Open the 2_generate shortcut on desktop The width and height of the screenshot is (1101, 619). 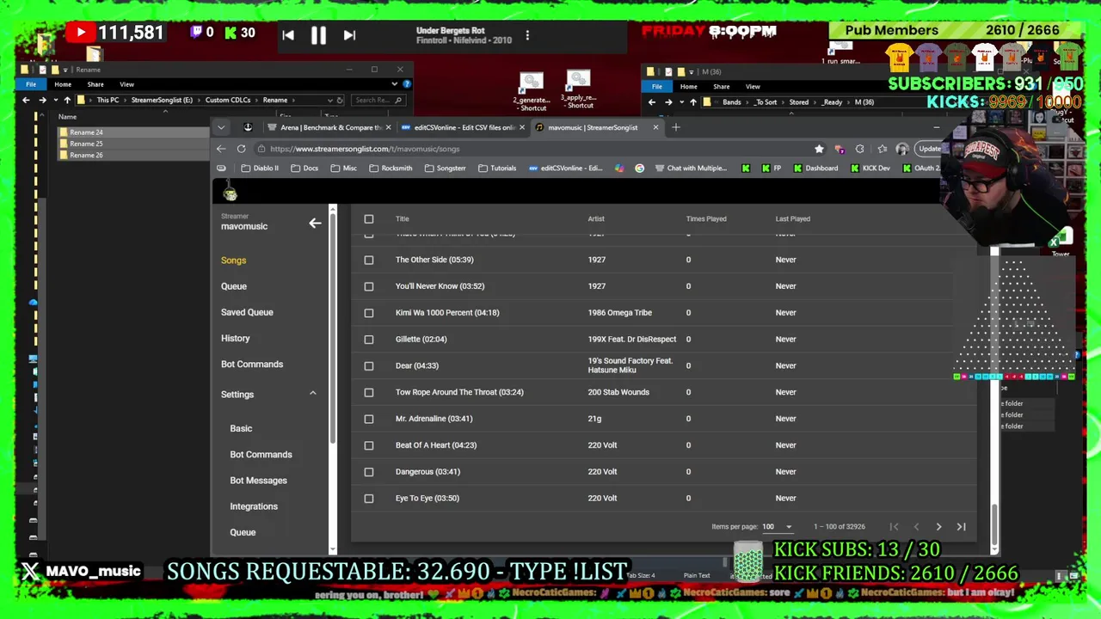point(531,90)
